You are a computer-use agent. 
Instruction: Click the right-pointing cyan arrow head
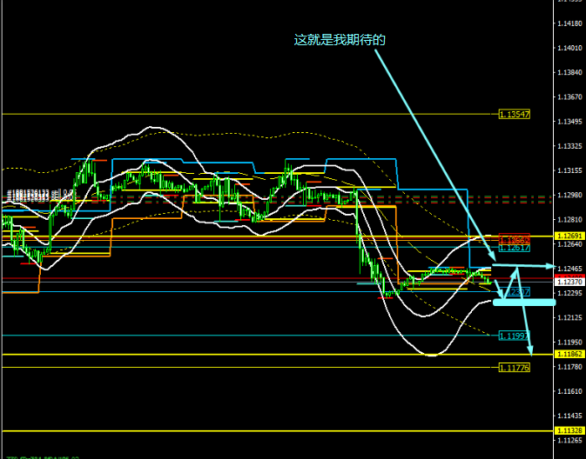(x=550, y=265)
